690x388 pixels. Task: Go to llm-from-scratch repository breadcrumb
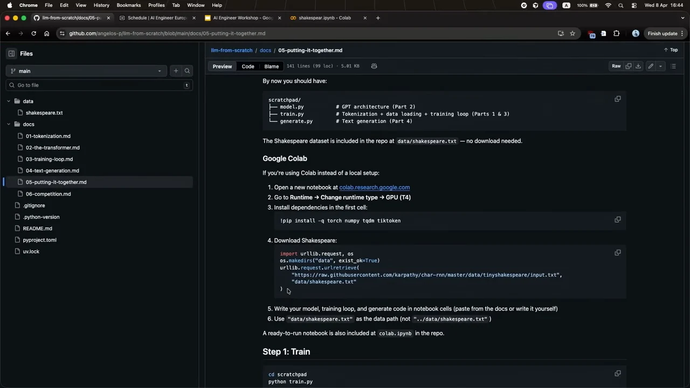pos(232,50)
